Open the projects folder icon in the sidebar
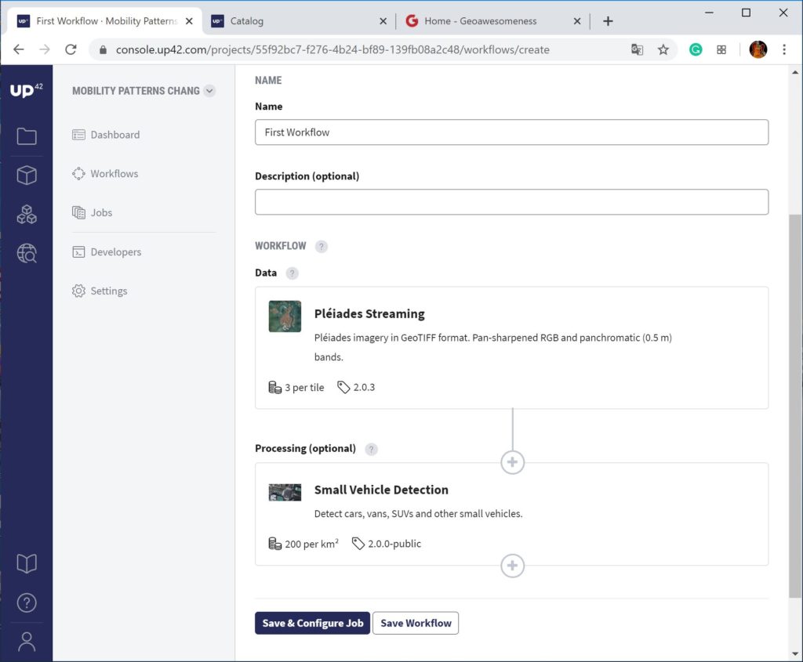The width and height of the screenshot is (803, 662). [27, 136]
